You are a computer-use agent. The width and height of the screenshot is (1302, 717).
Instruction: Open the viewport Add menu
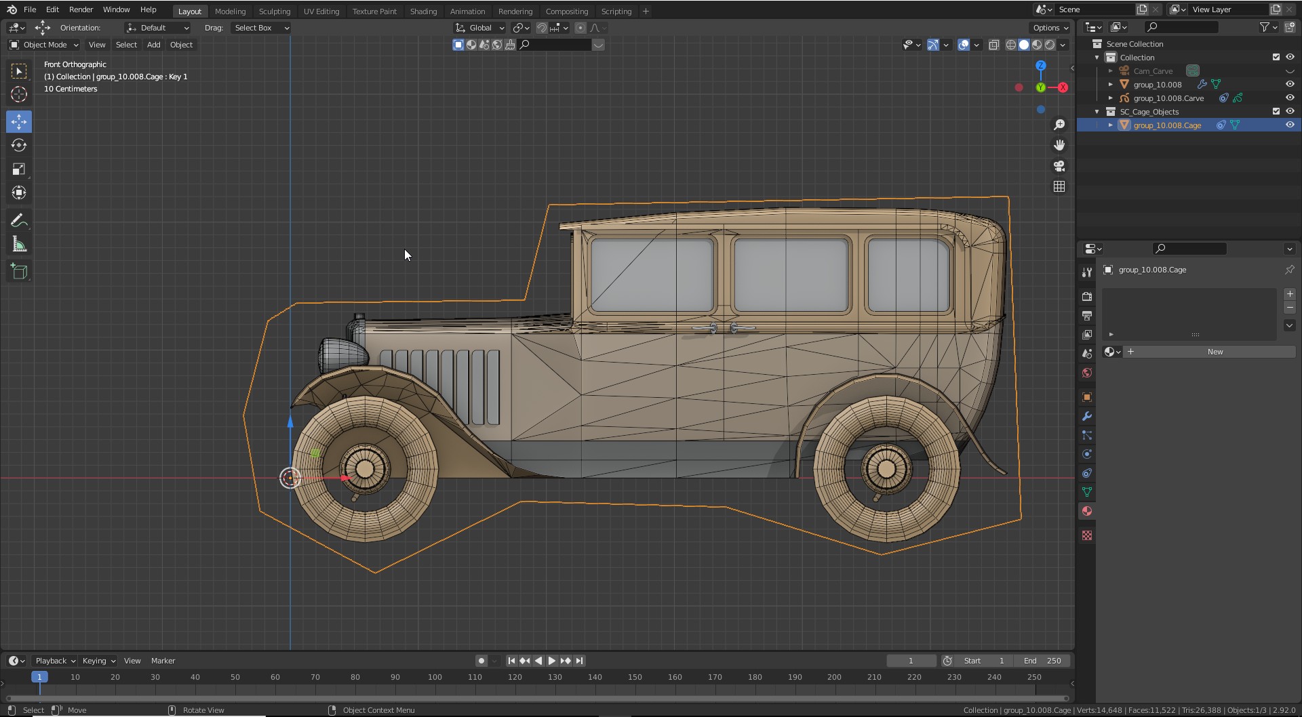click(154, 45)
